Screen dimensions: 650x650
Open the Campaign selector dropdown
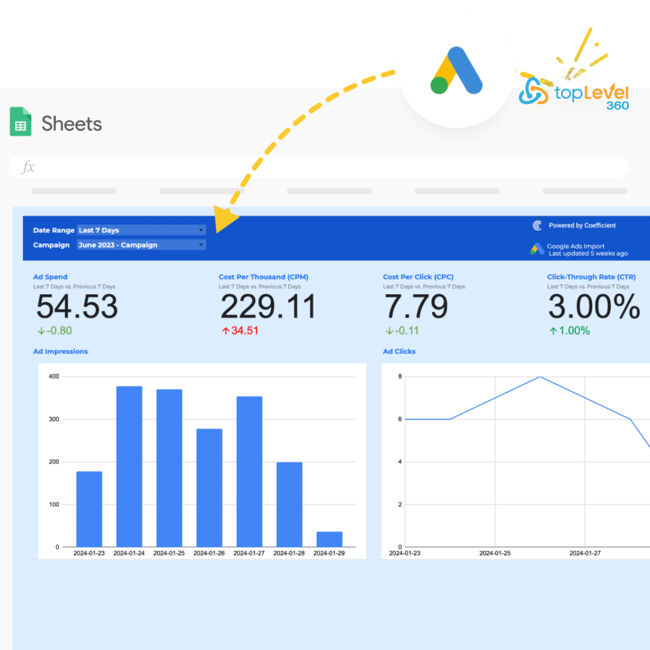click(141, 245)
